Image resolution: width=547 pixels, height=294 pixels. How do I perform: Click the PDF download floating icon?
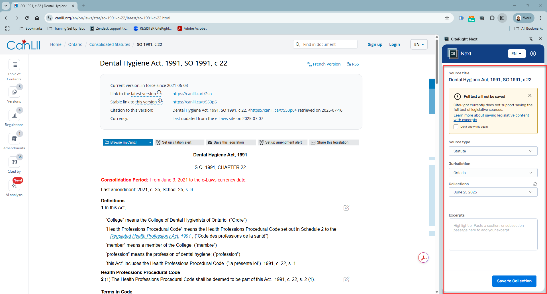[423, 258]
